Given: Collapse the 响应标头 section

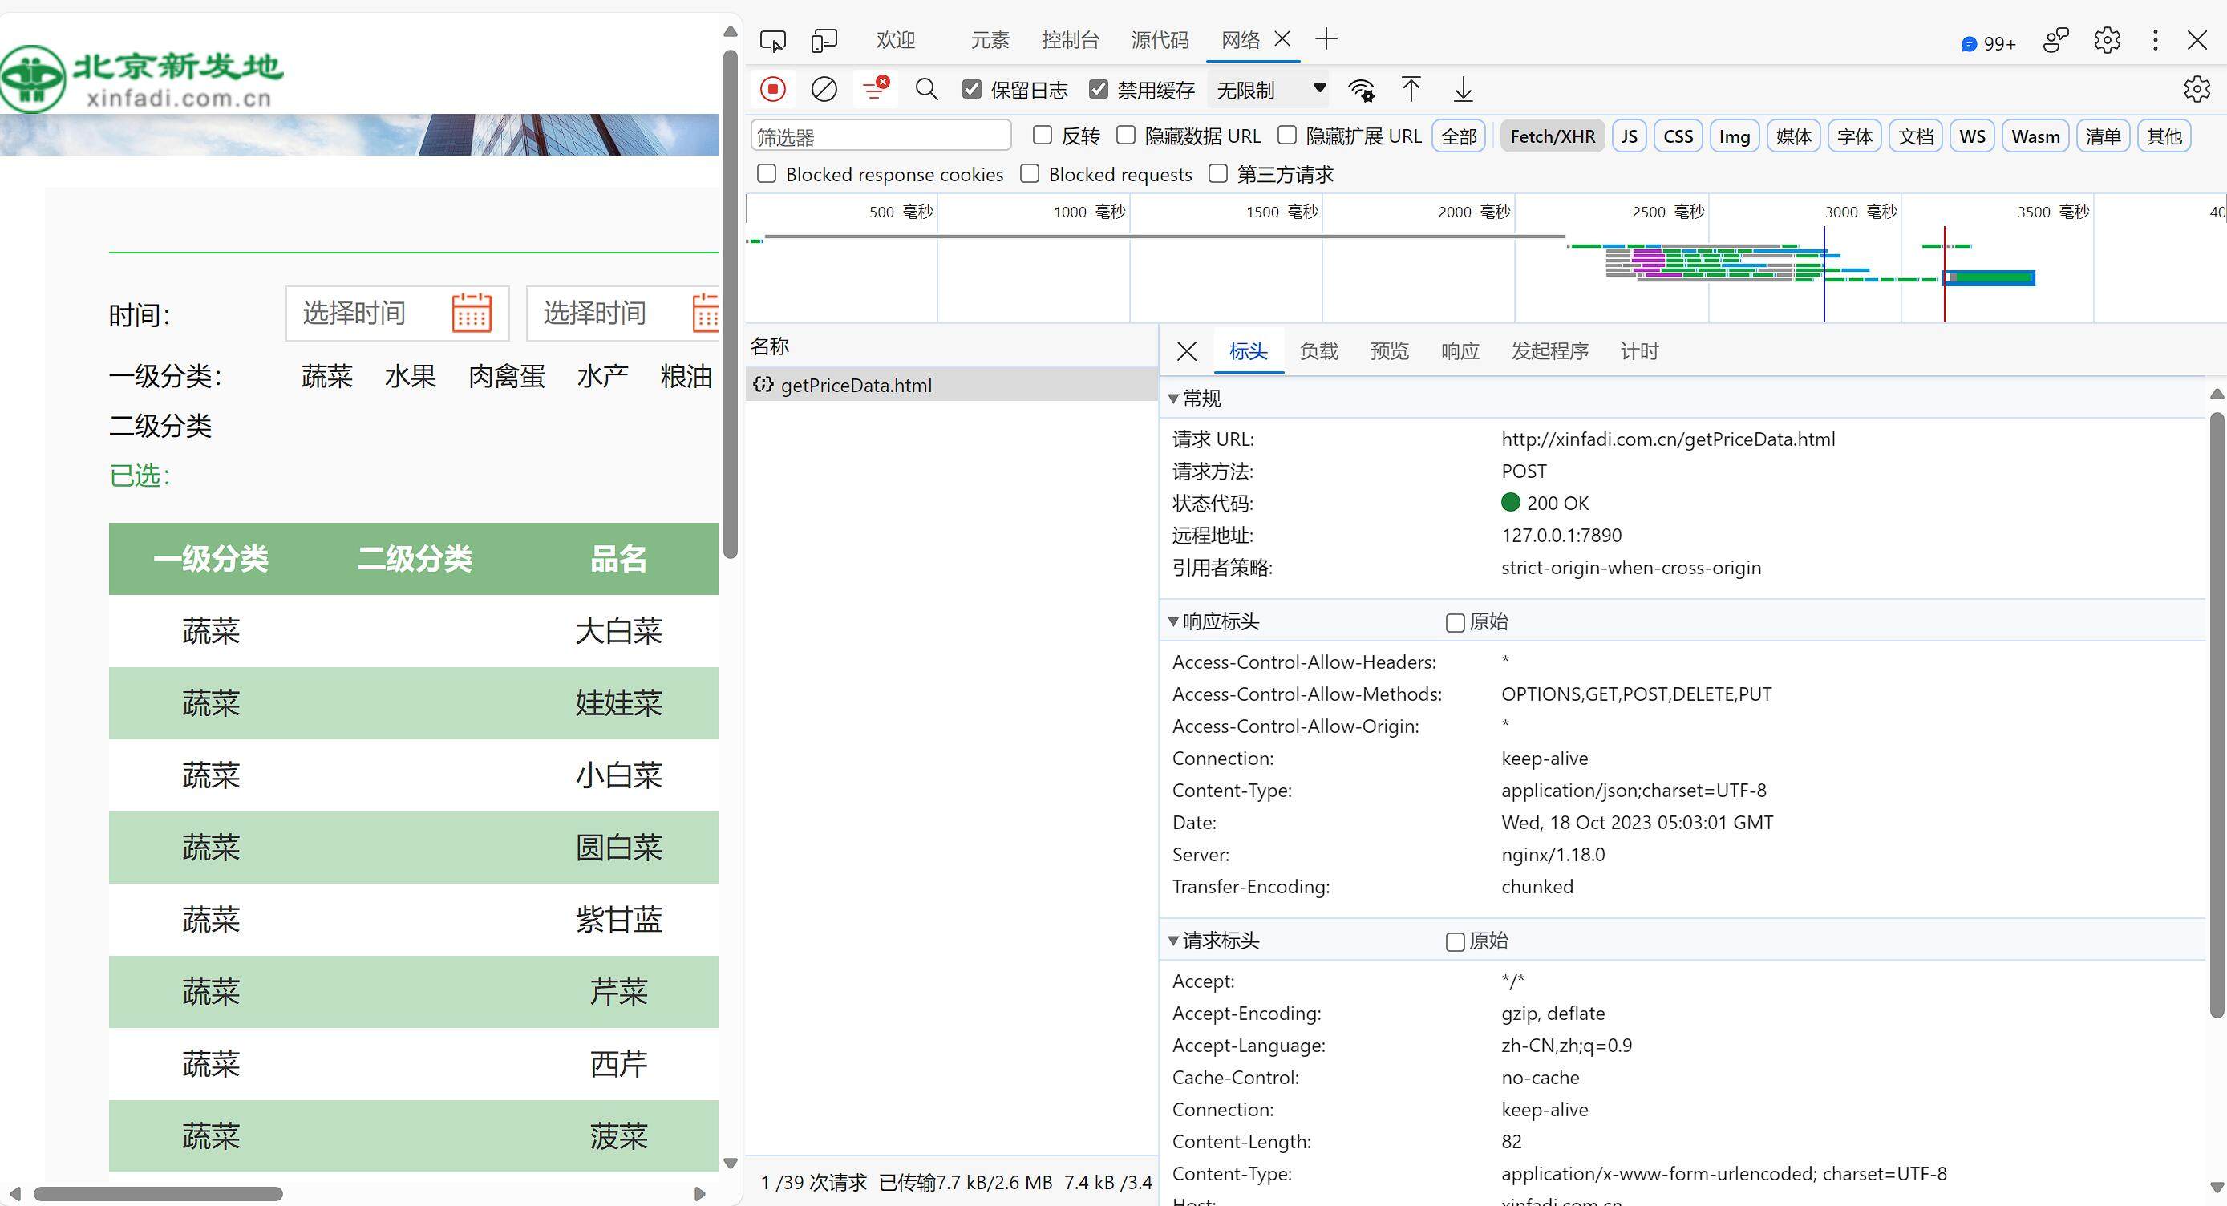Looking at the screenshot, I should (1173, 621).
